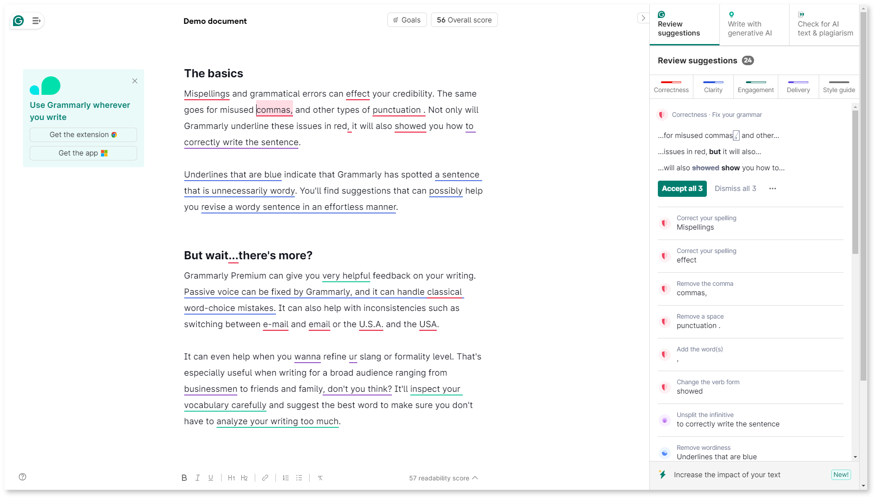This screenshot has width=874, height=497.
Task: Click the New! badge
Action: 841,475
